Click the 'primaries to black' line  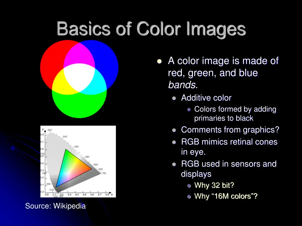coord(224,118)
